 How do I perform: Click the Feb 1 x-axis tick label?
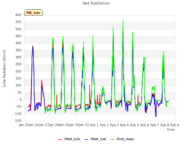pyautogui.click(x=94, y=125)
